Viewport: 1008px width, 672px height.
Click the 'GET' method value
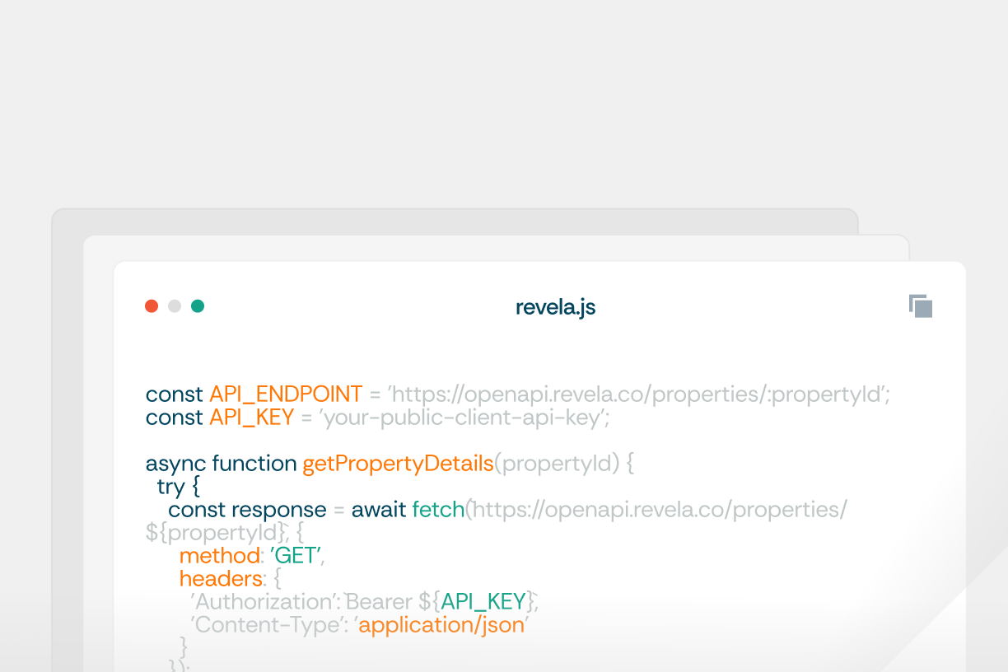[x=296, y=555]
